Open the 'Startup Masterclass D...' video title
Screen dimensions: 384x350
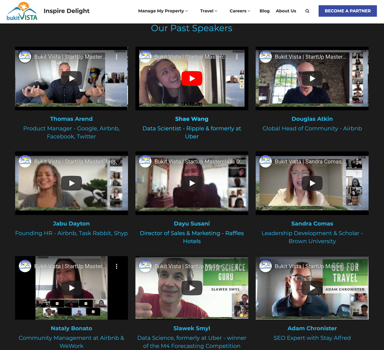coord(199,162)
